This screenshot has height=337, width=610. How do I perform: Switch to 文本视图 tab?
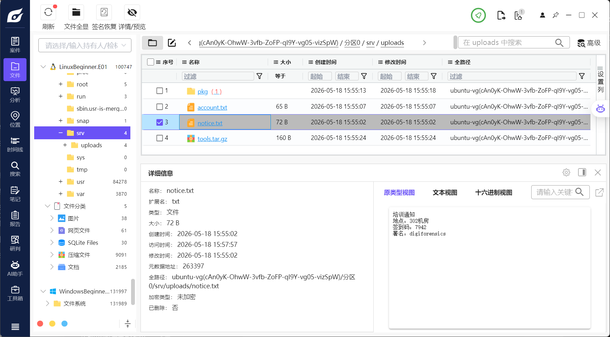[445, 193]
